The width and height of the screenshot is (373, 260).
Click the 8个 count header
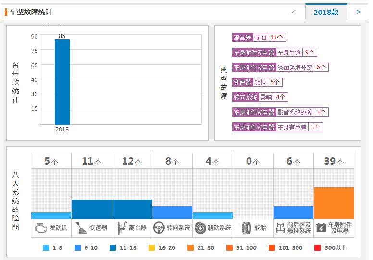pos(172,161)
